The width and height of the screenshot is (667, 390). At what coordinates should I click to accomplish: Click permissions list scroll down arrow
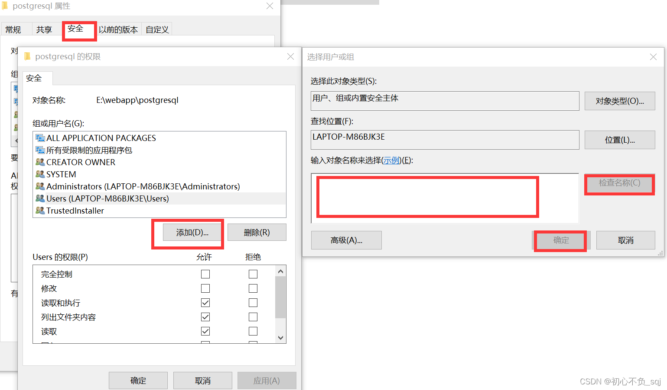(280, 338)
